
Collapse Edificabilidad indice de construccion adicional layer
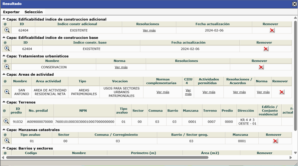tap(4, 19)
